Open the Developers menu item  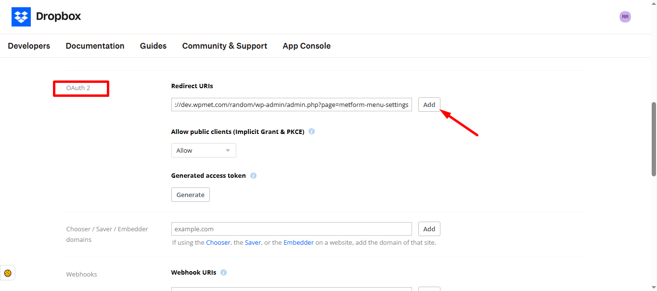(x=29, y=46)
